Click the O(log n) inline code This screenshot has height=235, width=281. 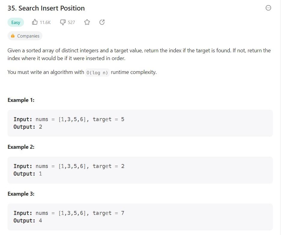[x=97, y=72]
